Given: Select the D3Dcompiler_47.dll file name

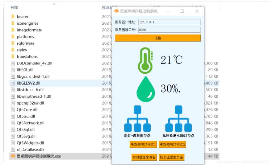Looking at the screenshot, I should pos(35,63).
